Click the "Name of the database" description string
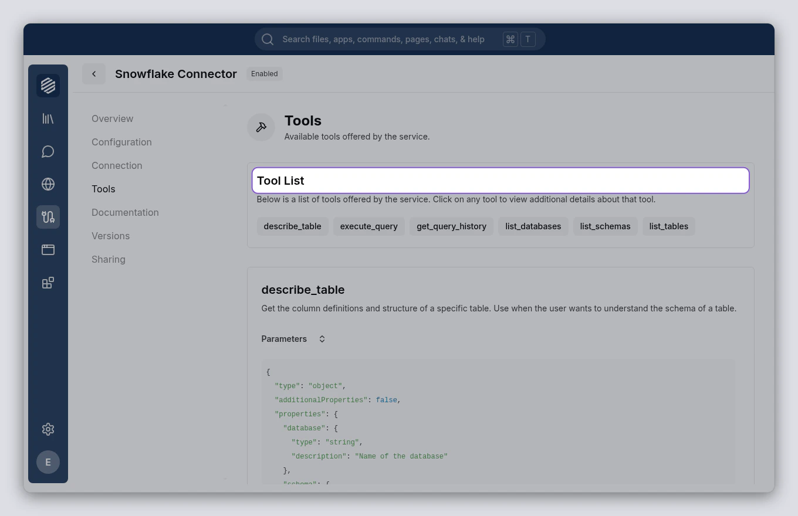This screenshot has width=798, height=516. [401, 456]
